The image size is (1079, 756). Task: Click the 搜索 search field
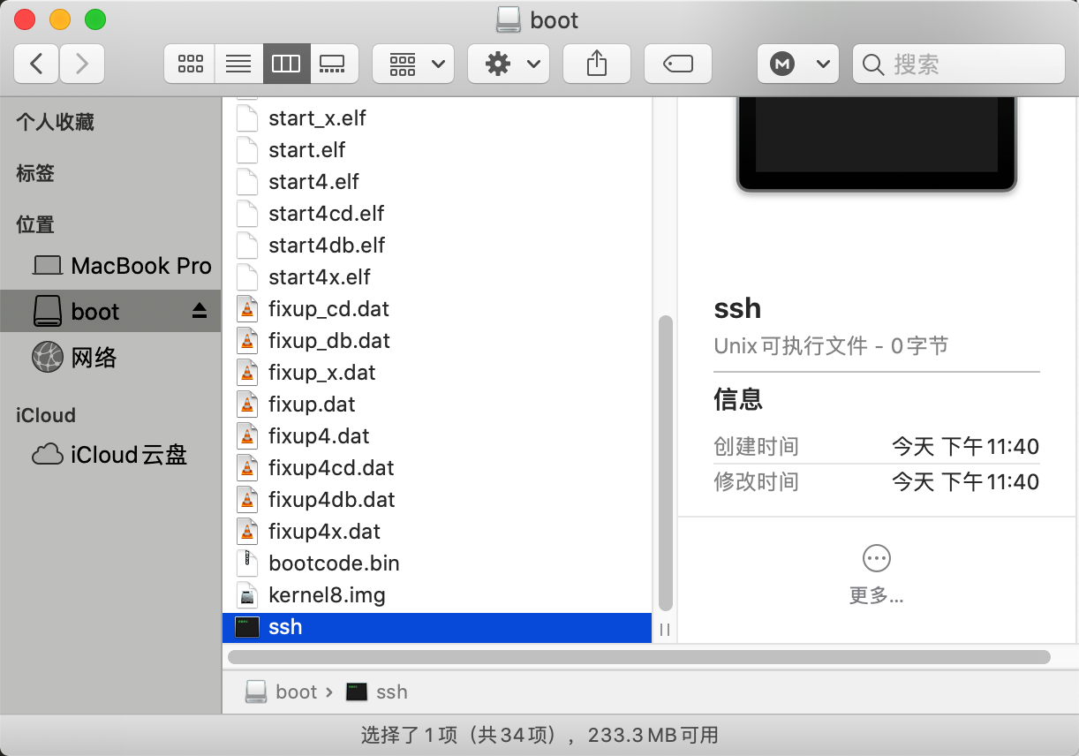[x=959, y=64]
